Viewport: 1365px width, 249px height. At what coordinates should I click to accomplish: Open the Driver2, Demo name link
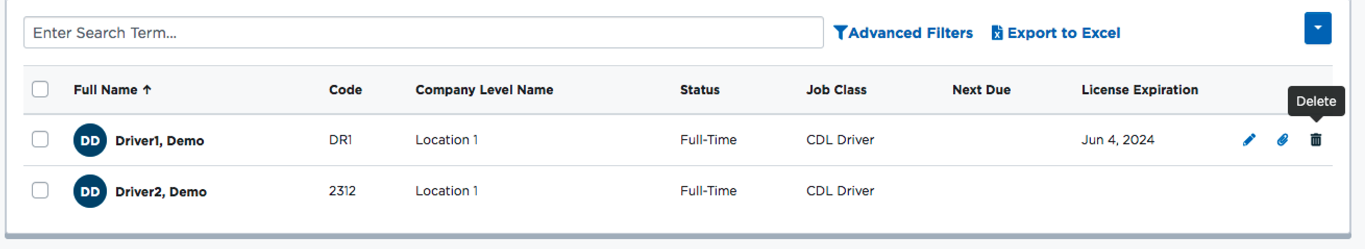point(161,192)
